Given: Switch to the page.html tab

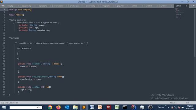Looking at the screenshot, I should click(x=120, y=6).
